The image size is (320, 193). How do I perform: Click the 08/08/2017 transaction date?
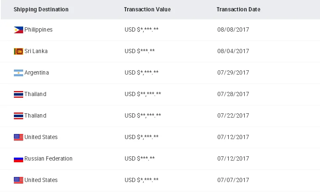pyautogui.click(x=233, y=30)
